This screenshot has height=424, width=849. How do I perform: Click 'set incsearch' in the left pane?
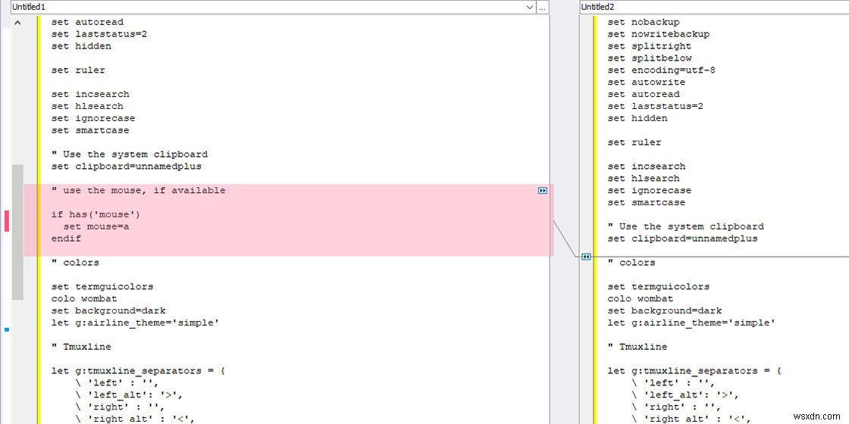coord(90,94)
